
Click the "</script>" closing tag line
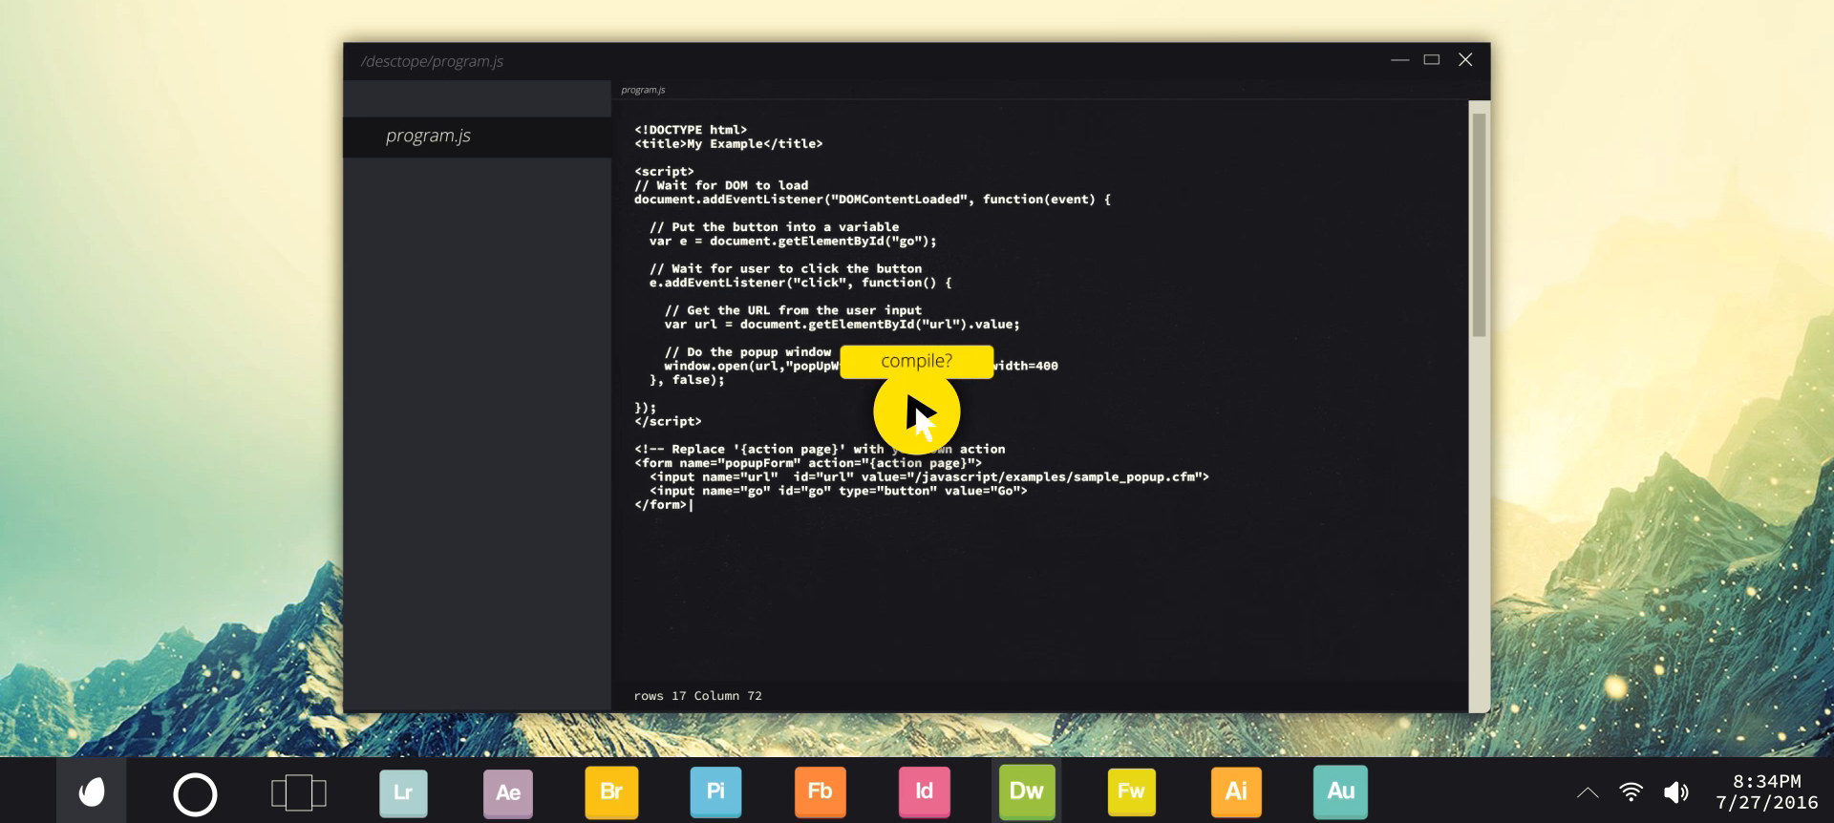[x=668, y=422]
